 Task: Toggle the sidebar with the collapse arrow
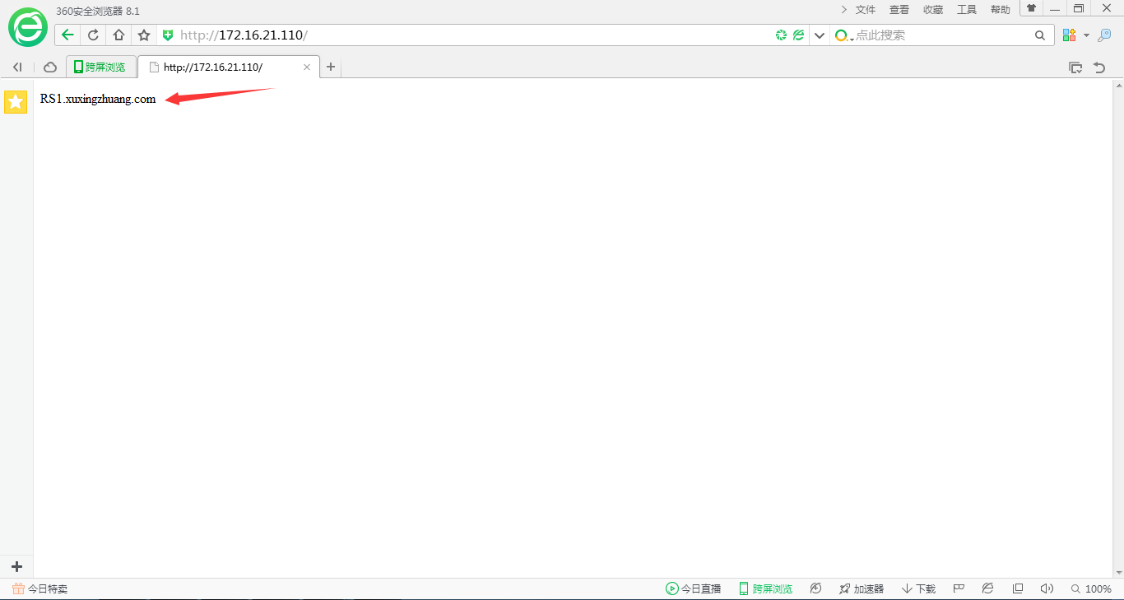(16, 67)
